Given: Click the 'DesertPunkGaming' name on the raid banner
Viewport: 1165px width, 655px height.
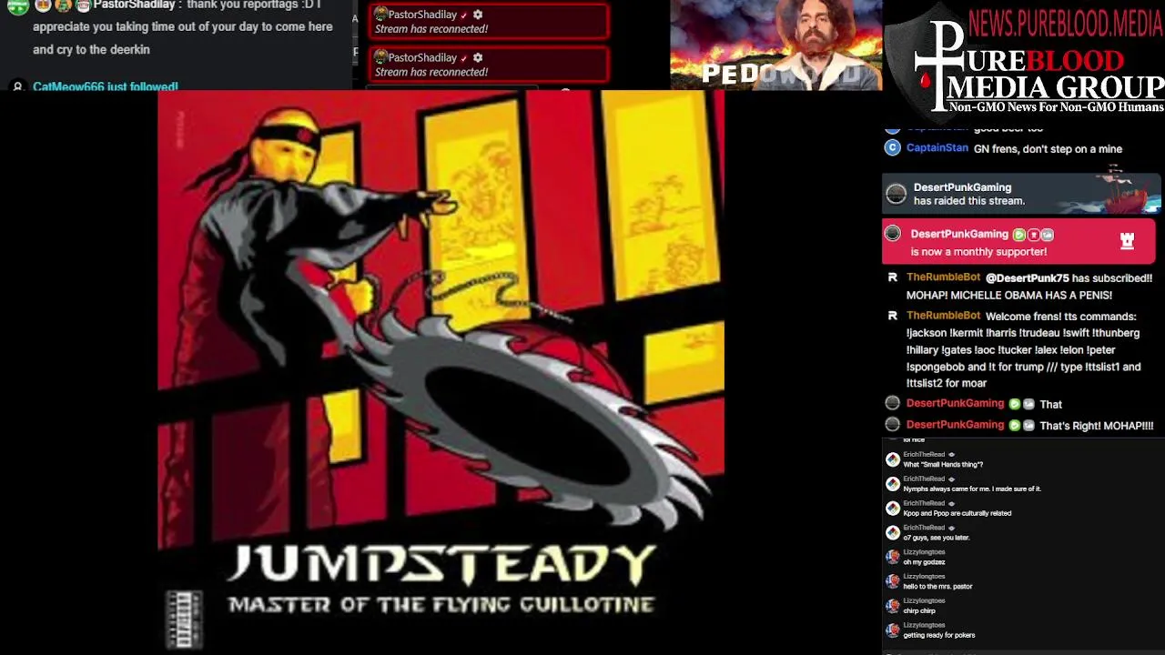Looking at the screenshot, I should pyautogui.click(x=962, y=187).
